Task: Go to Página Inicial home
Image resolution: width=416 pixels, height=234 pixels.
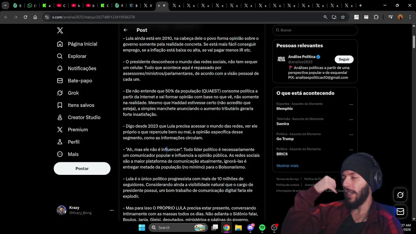Action: click(77, 44)
